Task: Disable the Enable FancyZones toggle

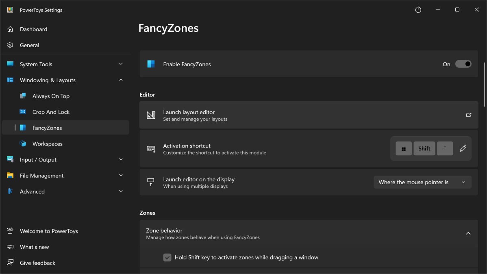Action: [x=463, y=64]
